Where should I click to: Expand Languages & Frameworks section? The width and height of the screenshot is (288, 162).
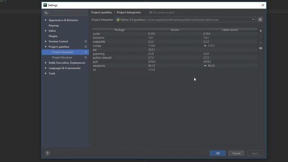(x=45, y=68)
